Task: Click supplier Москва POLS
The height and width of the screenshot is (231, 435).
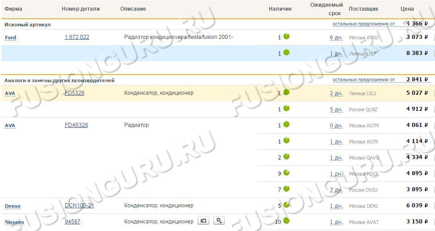Action: coord(363,174)
